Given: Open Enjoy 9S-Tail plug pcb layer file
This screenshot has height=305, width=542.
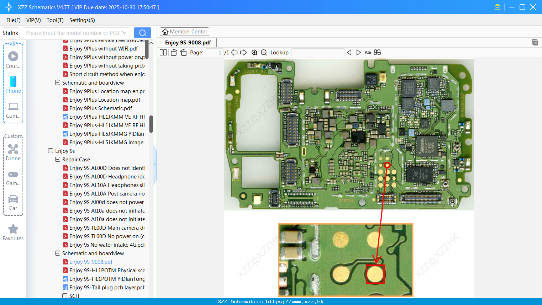Looking at the screenshot, I should 104,287.
